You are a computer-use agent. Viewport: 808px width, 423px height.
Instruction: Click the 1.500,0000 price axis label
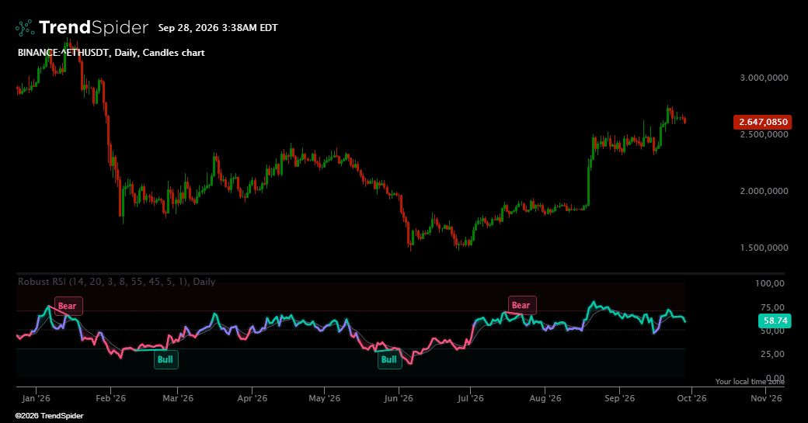764,248
